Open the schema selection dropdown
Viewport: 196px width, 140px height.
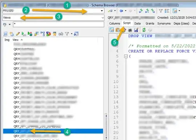pos(102,11)
